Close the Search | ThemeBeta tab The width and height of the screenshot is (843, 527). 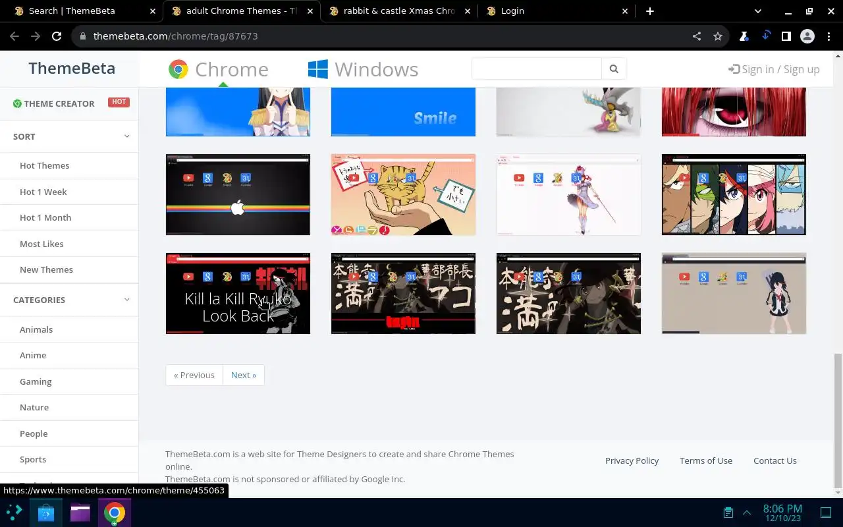pyautogui.click(x=153, y=11)
